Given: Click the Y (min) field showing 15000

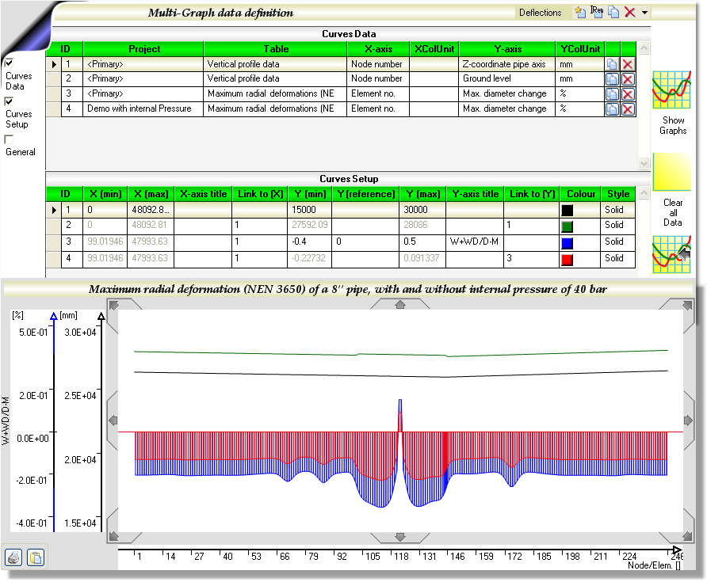Looking at the screenshot, I should coord(309,211).
